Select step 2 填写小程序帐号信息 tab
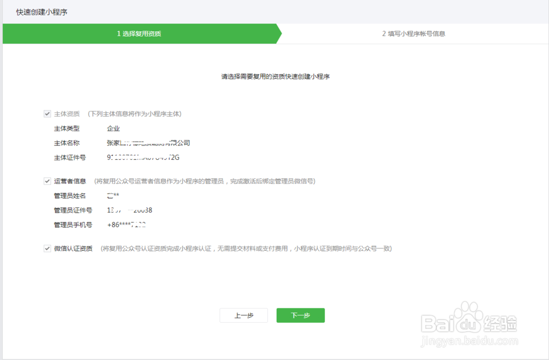The width and height of the screenshot is (549, 360). point(413,33)
